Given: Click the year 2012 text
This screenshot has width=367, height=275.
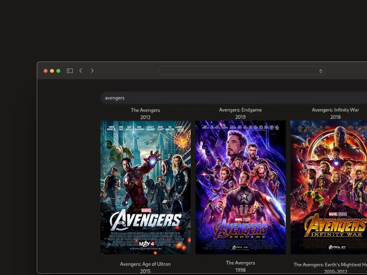Looking at the screenshot, I should pos(145,117).
